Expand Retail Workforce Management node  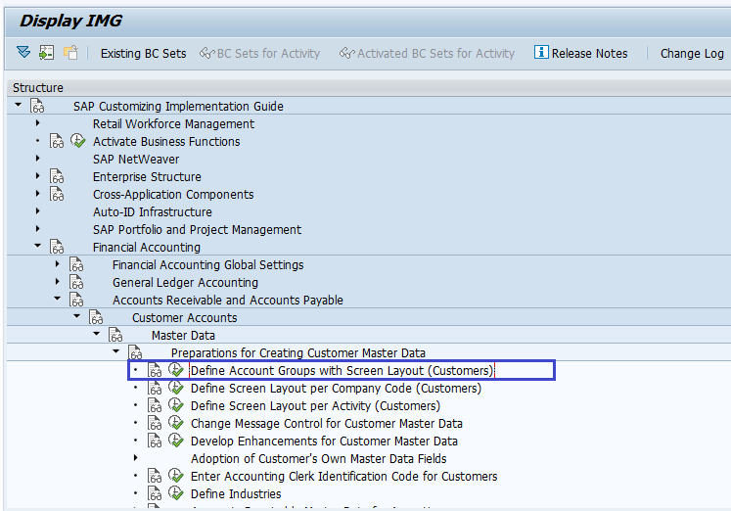click(38, 123)
